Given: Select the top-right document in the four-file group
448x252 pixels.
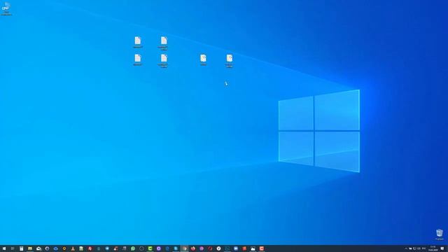Looking at the screenshot, I should (164, 43).
